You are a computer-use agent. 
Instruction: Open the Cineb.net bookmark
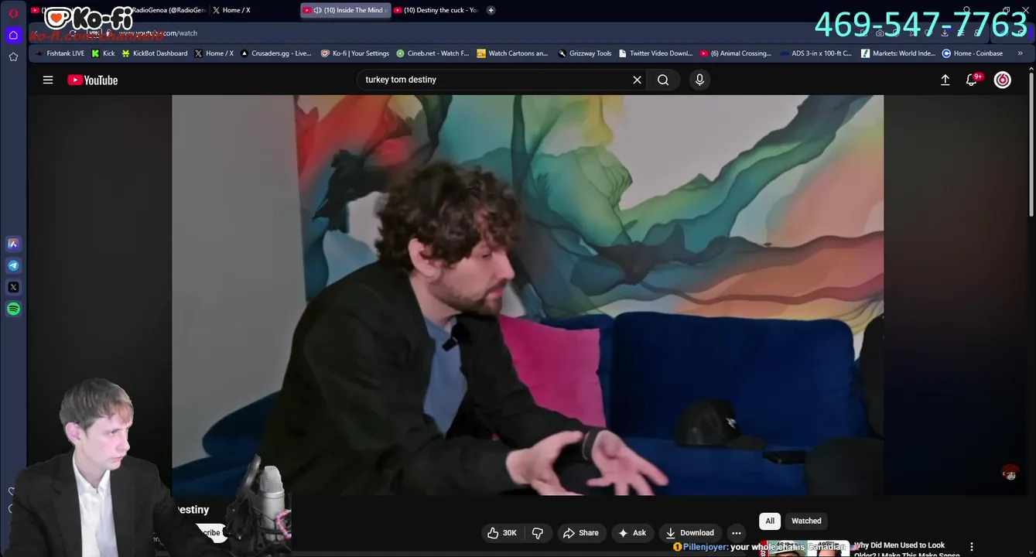[x=433, y=53]
